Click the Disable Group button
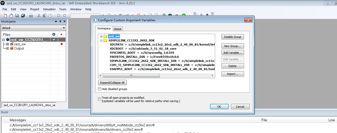The width and height of the screenshot is (337, 133). tap(233, 37)
